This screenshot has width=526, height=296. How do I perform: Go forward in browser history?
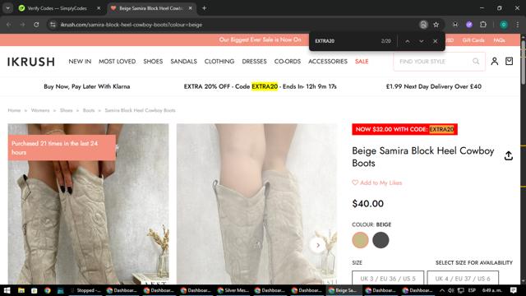point(22,25)
